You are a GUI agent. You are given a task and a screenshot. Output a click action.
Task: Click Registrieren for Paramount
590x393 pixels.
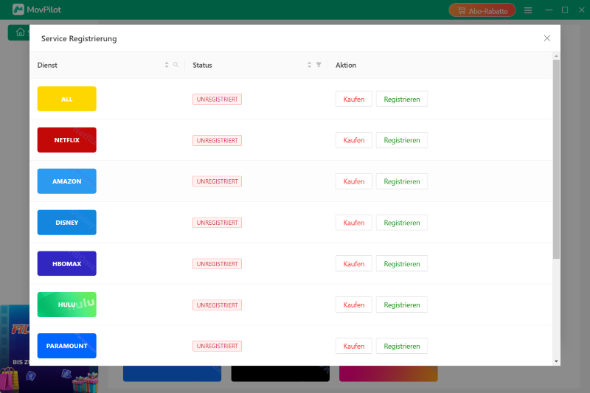click(402, 346)
